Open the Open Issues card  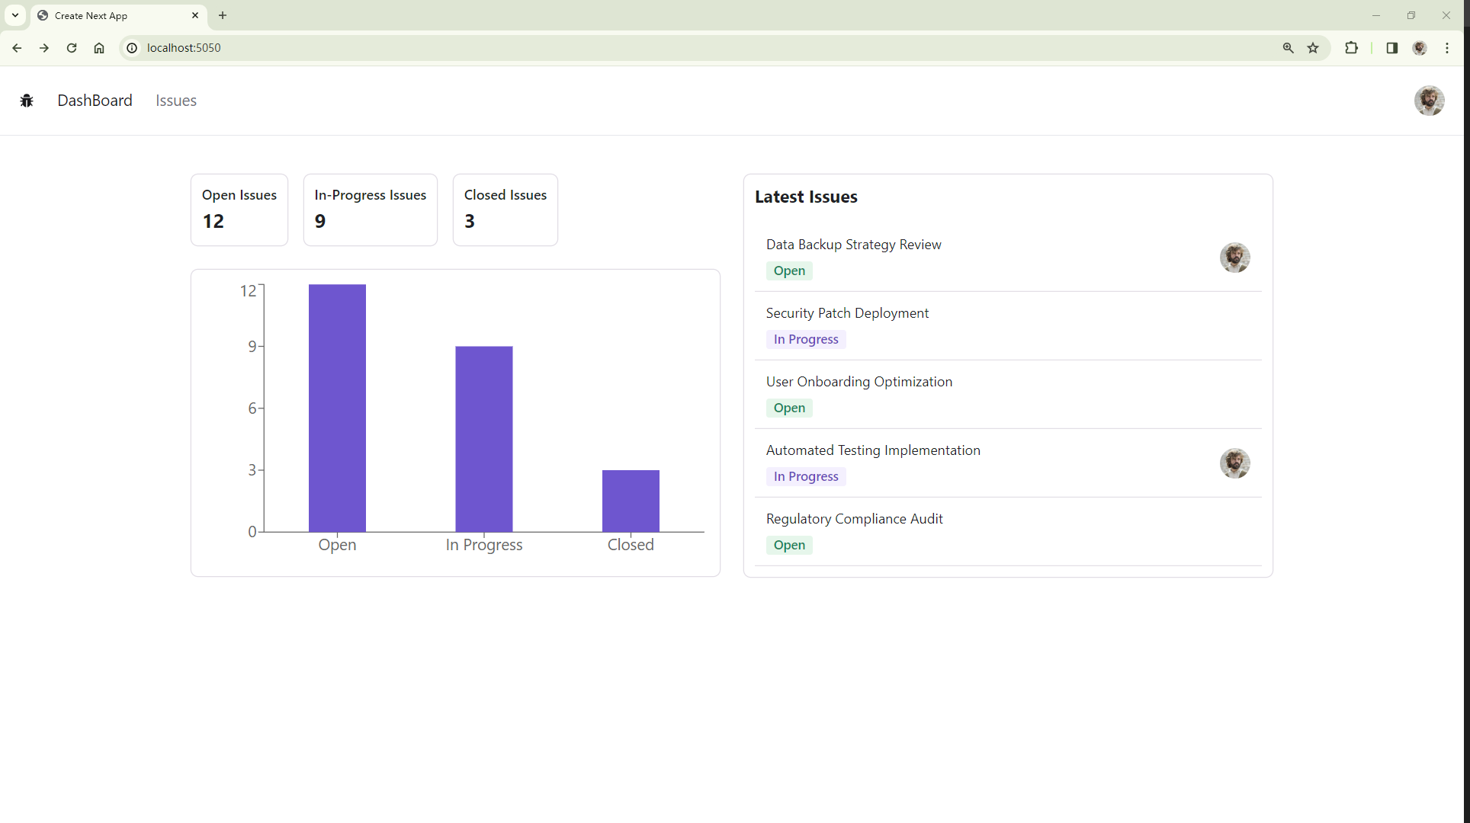pos(239,210)
